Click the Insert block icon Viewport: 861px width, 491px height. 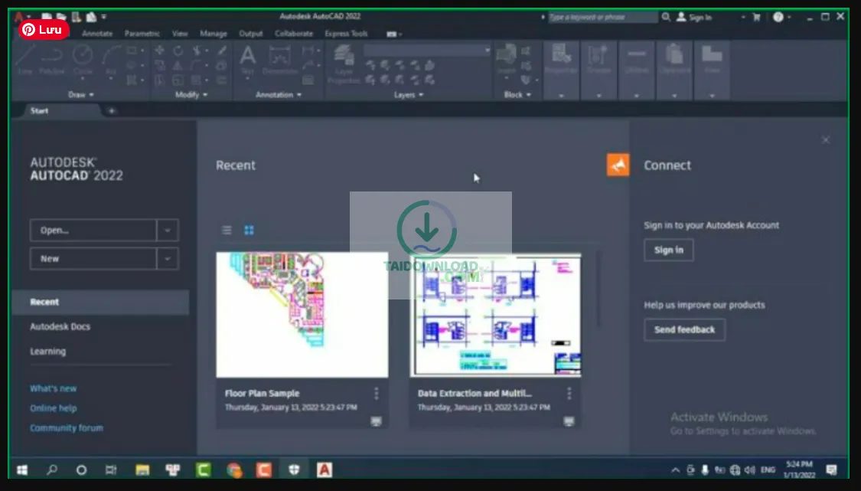[507, 55]
